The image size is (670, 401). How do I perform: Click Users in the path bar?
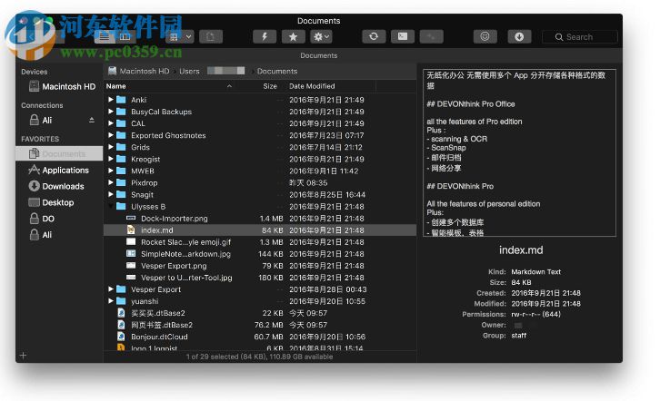(189, 72)
